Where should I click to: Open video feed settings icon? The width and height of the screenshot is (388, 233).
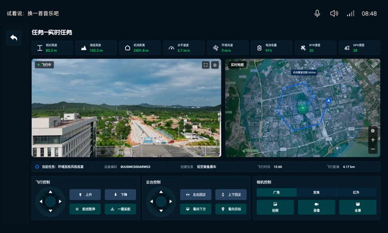215,65
